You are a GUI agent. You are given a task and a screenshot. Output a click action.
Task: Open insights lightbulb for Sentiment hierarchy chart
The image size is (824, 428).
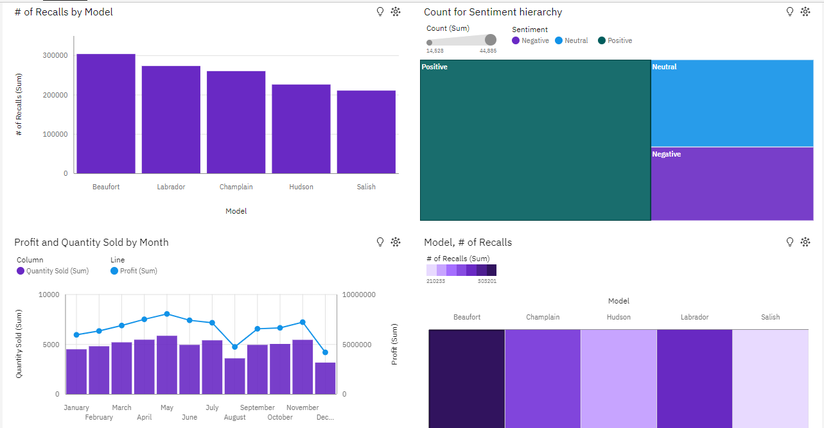tap(790, 12)
